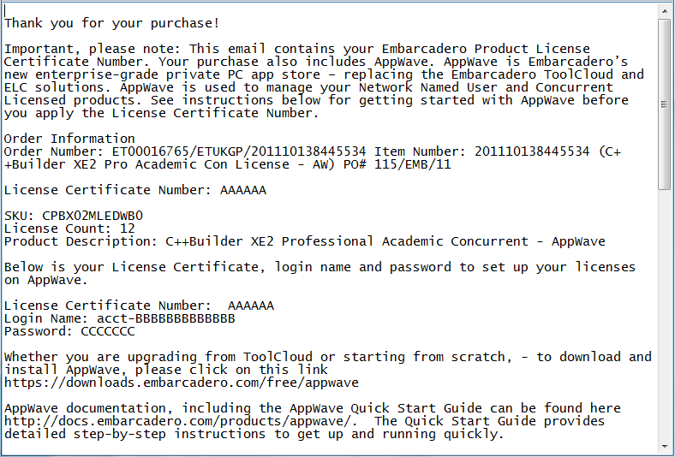Click the vertical scrollbar thumb

(x=664, y=104)
